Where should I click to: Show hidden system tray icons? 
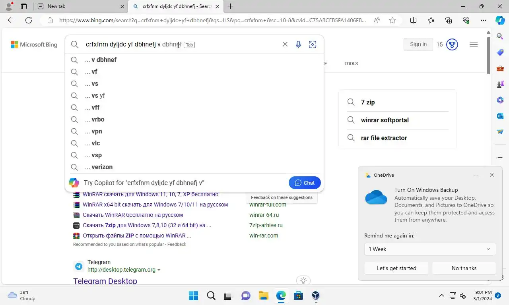pyautogui.click(x=441, y=295)
